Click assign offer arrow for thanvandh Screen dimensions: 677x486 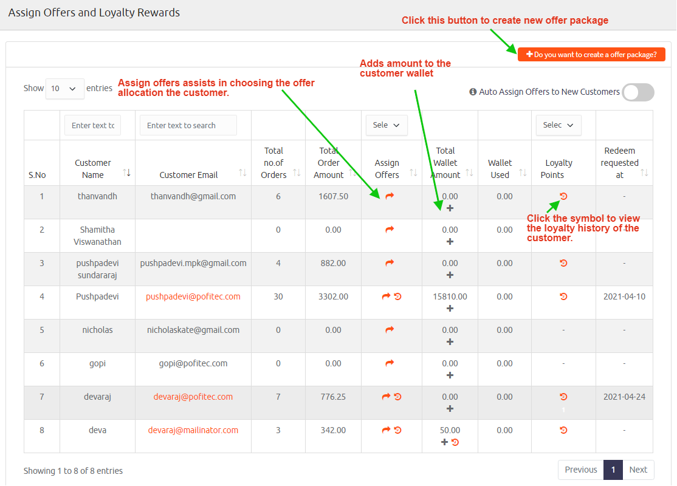pos(390,196)
